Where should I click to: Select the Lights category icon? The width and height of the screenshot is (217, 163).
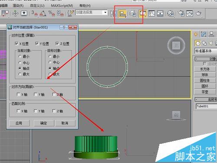coord(211,43)
